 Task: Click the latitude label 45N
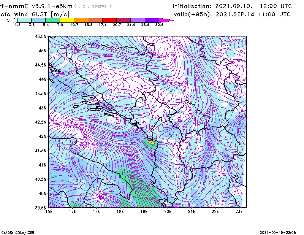tap(43, 51)
